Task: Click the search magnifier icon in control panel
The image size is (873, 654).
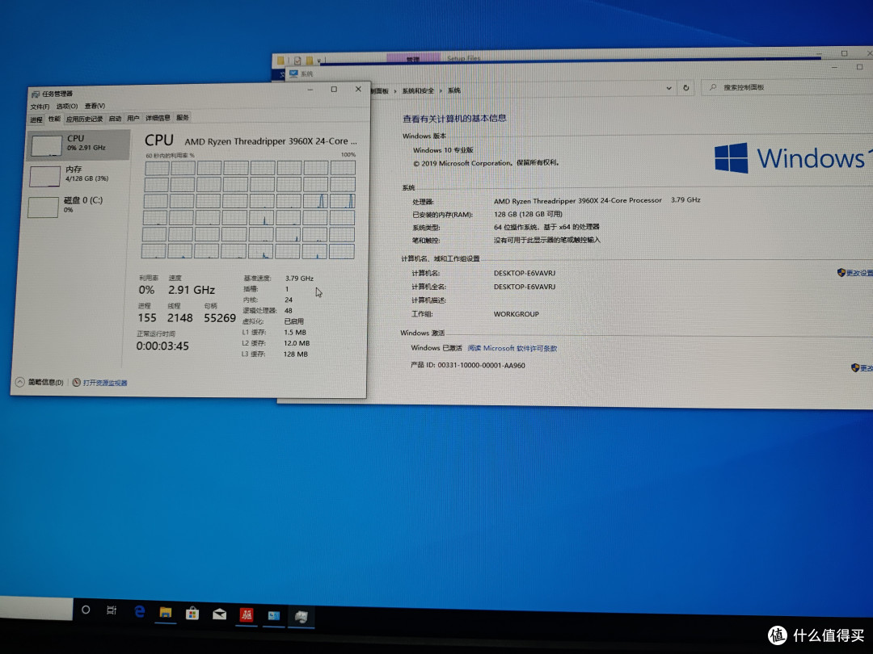Action: tap(713, 87)
